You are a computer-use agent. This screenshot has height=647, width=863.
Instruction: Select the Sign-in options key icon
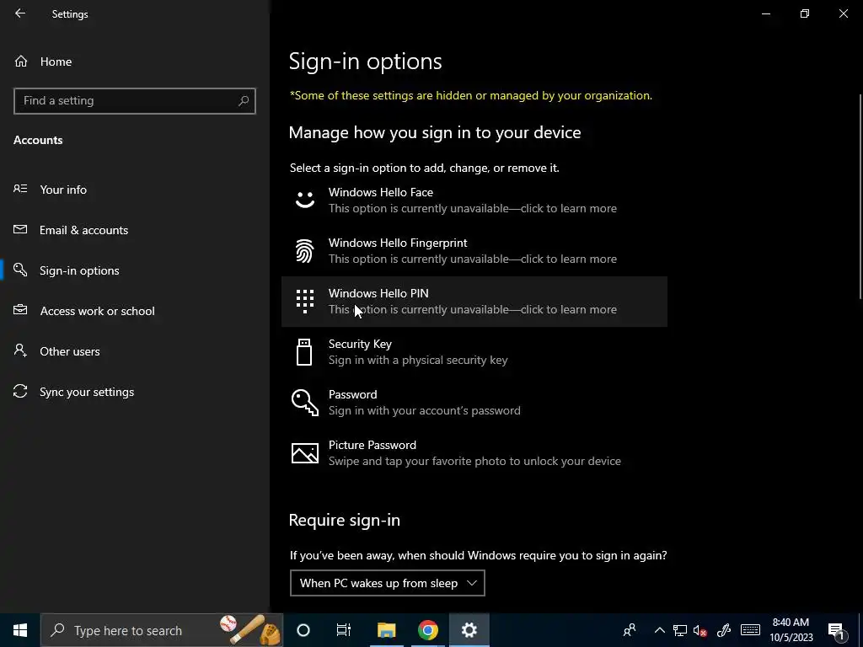click(x=20, y=270)
